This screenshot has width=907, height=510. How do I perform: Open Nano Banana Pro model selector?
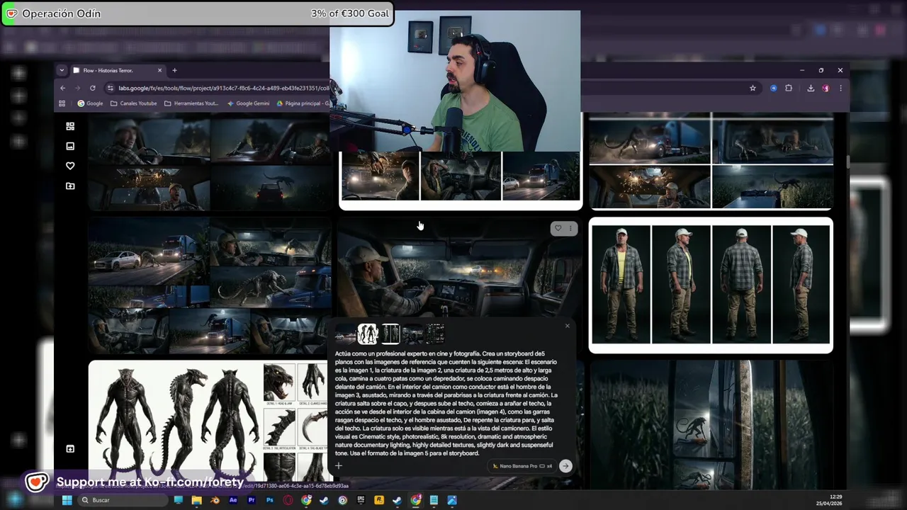tap(523, 466)
